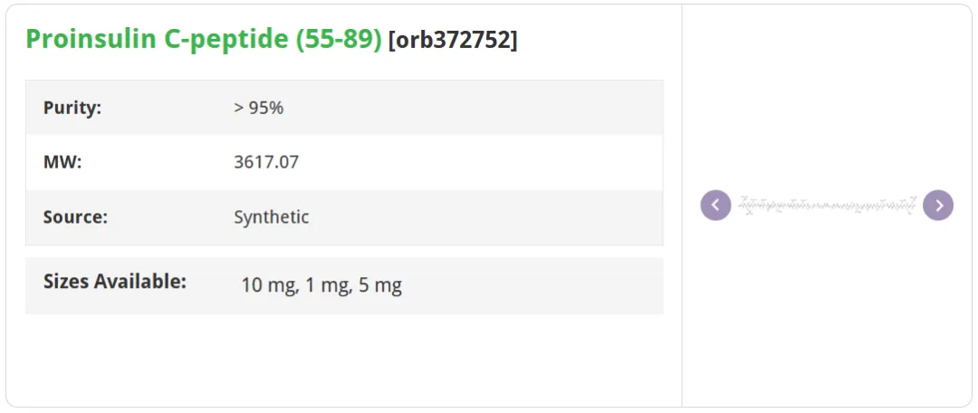Select the Synthetic source value

272,217
